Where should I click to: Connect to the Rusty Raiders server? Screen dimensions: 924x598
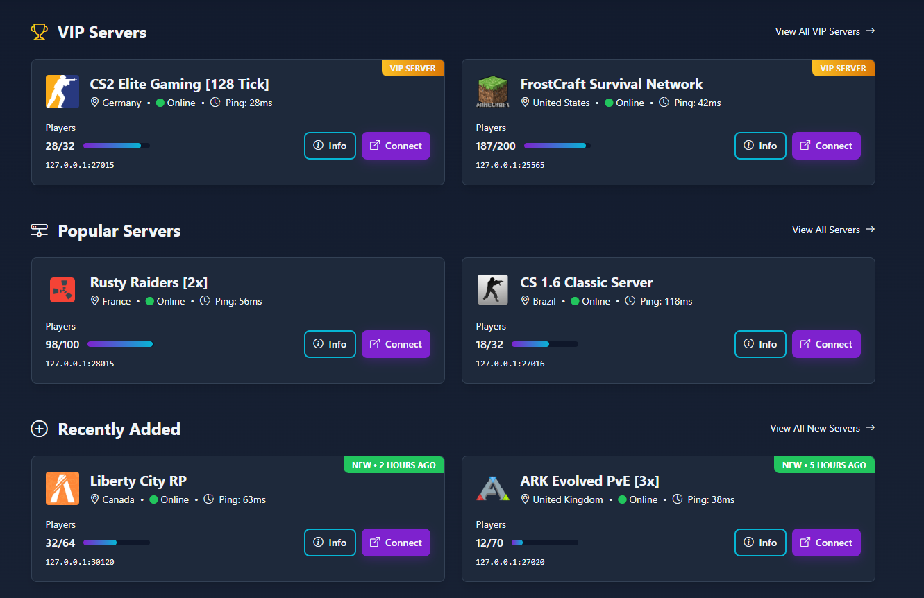pyautogui.click(x=396, y=344)
